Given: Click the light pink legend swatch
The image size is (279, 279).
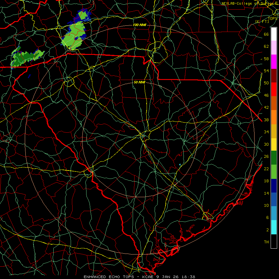Looking at the screenshot, I should (x=274, y=48).
